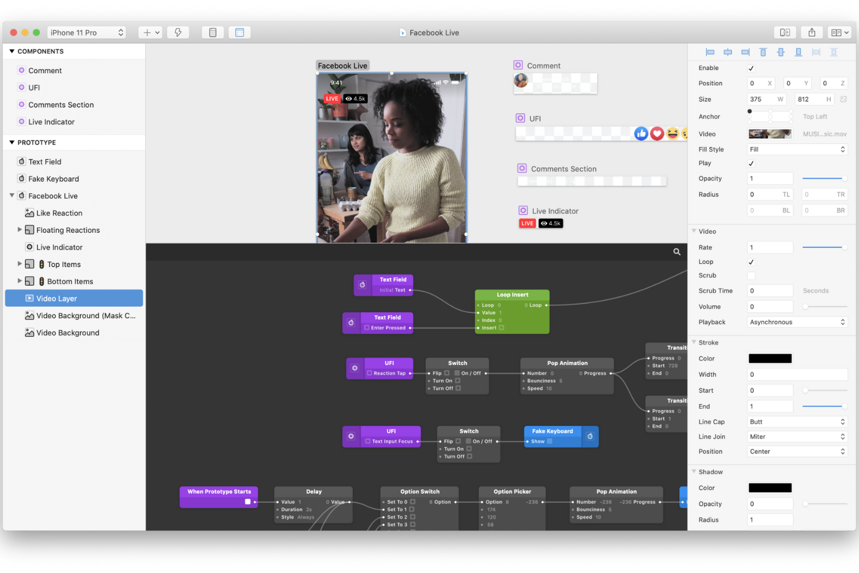The height and width of the screenshot is (573, 859).
Task: Click the mirror to device toolbar icon
Action: tap(785, 33)
